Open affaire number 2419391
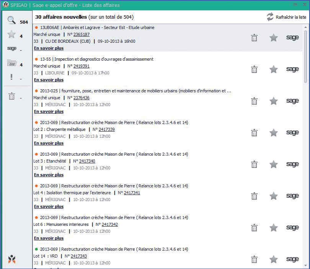Image resolution: width=310 pixels, height=269 pixels. 82,66
